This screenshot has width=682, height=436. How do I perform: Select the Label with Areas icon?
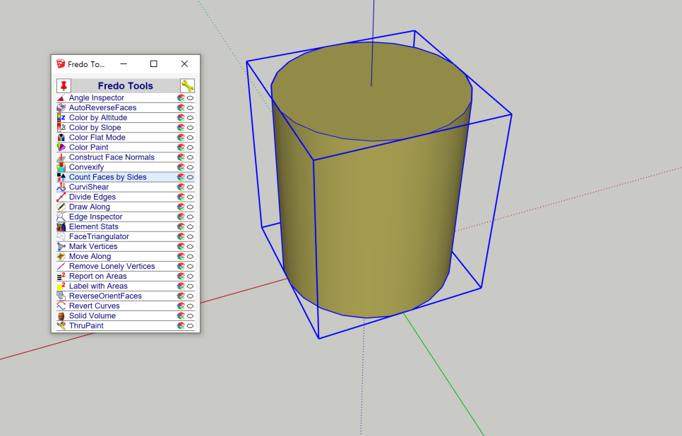[x=61, y=286]
